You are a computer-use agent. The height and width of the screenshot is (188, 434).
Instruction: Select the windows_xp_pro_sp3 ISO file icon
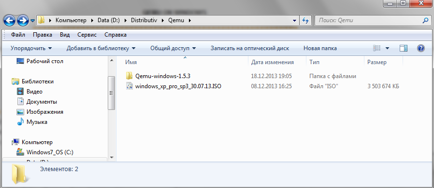click(129, 86)
